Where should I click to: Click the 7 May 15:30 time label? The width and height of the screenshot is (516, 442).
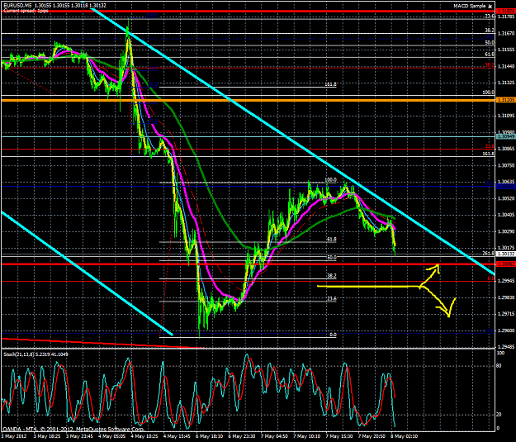coord(338,436)
